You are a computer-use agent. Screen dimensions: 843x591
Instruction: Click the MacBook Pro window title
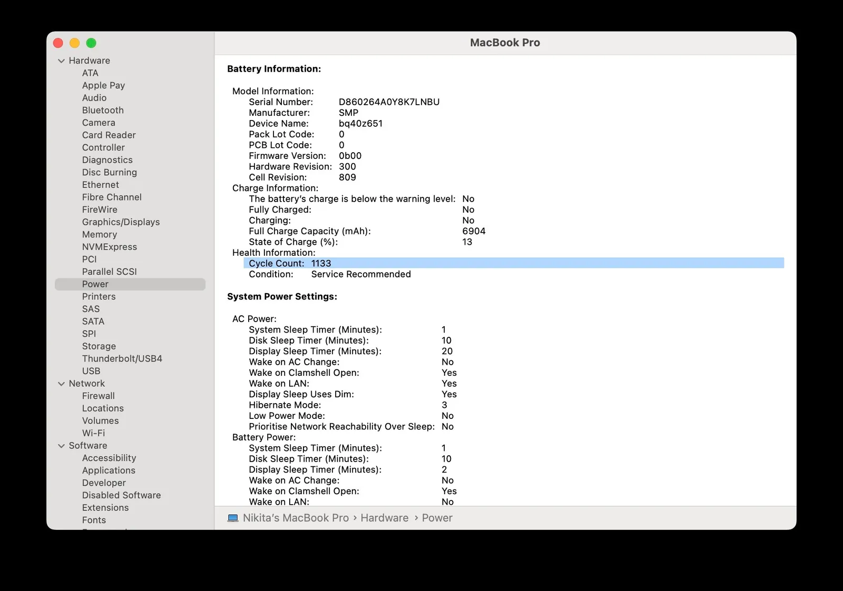[505, 43]
